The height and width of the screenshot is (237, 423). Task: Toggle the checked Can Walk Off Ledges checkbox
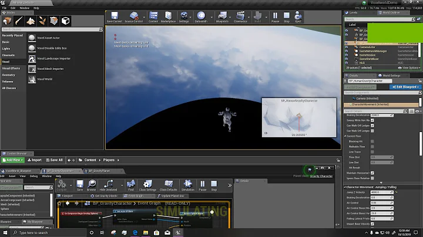click(x=372, y=126)
